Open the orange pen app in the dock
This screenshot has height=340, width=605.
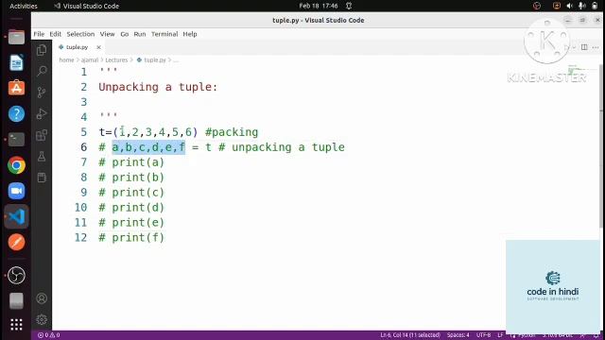click(x=16, y=242)
